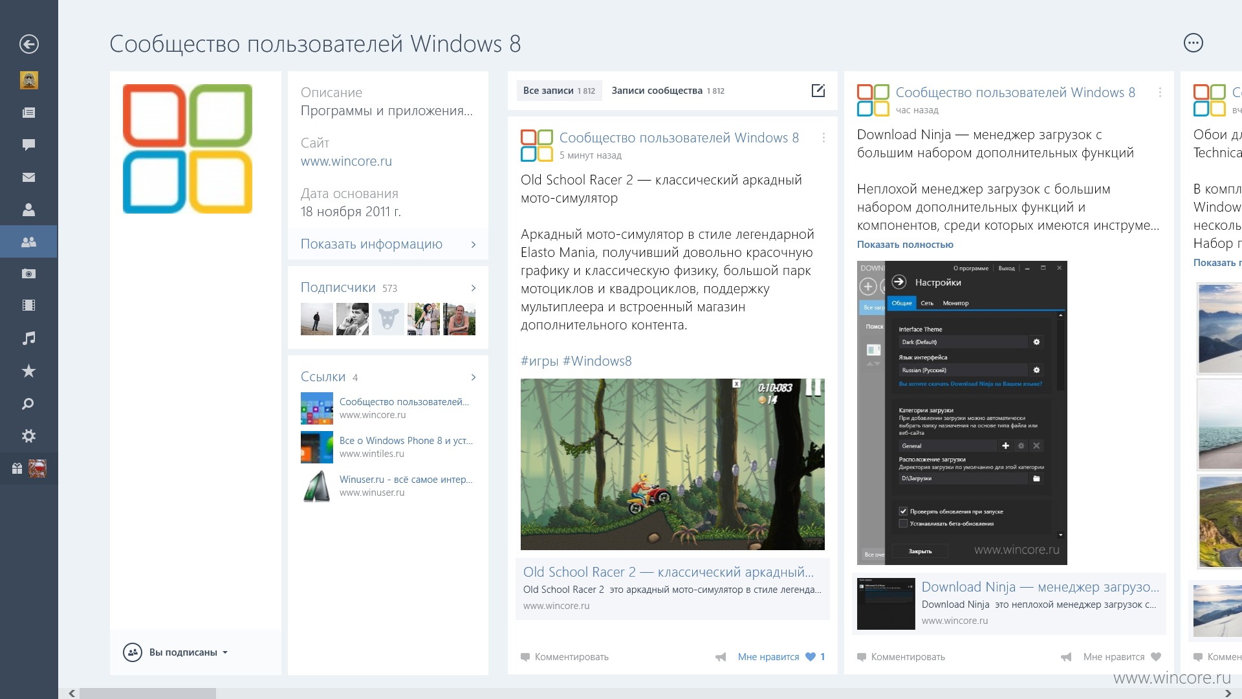The image size is (1242, 699).
Task: Open the messages envelope icon
Action: click(28, 177)
